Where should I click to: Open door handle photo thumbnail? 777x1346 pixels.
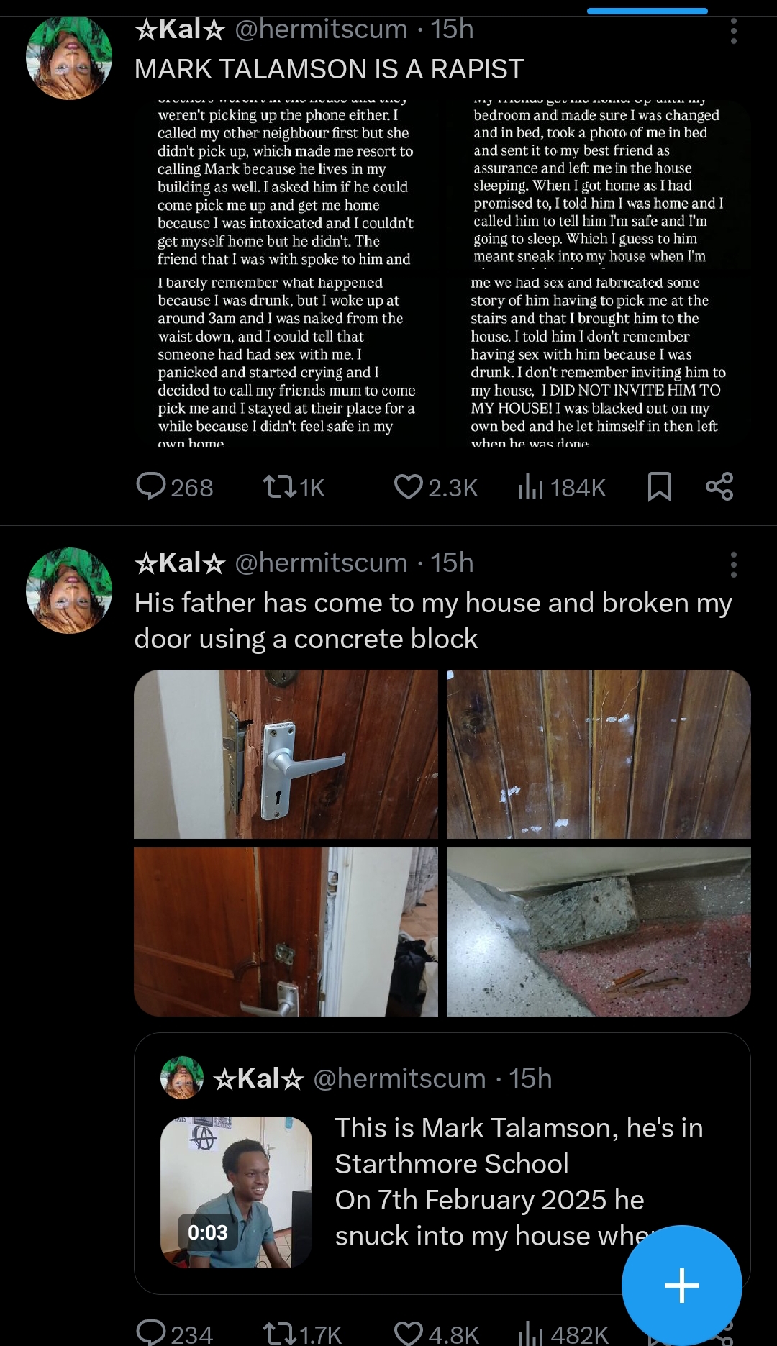286,754
